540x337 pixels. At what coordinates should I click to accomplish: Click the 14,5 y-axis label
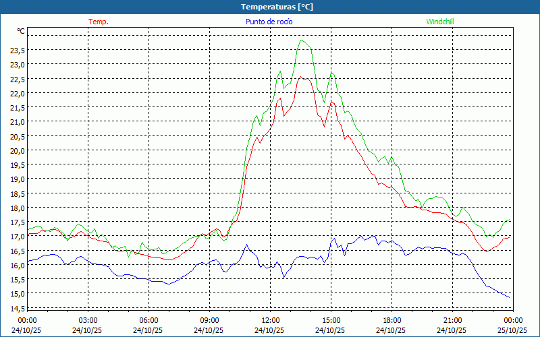(18, 308)
